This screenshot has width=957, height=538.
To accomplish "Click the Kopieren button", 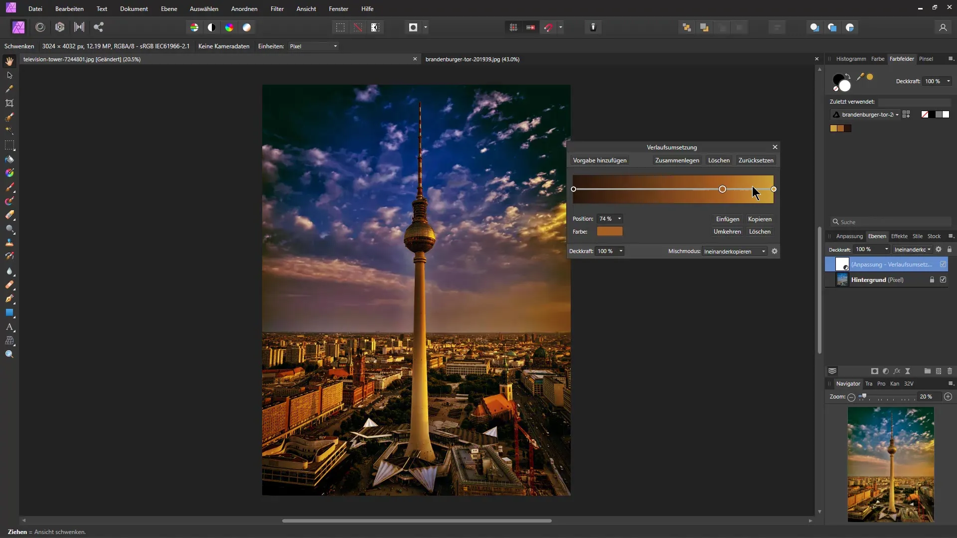I will 760,219.
